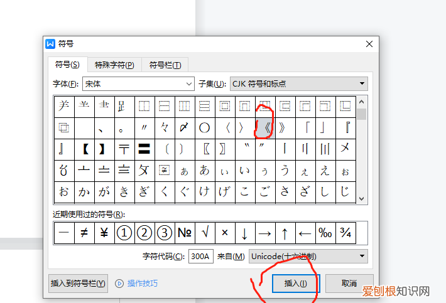Pick recent √ square root symbol
Viewport: 446px width, 303px height.
205,233
